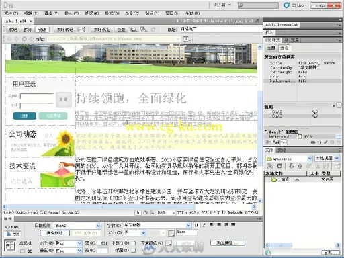
Task: Click the Attach Style Sheet link icon
Action: (x=314, y=142)
